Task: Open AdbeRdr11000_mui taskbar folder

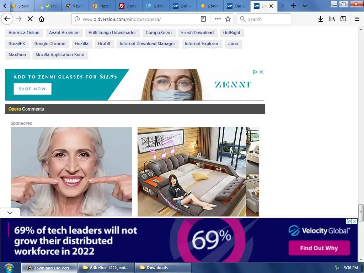Action: coord(106,268)
